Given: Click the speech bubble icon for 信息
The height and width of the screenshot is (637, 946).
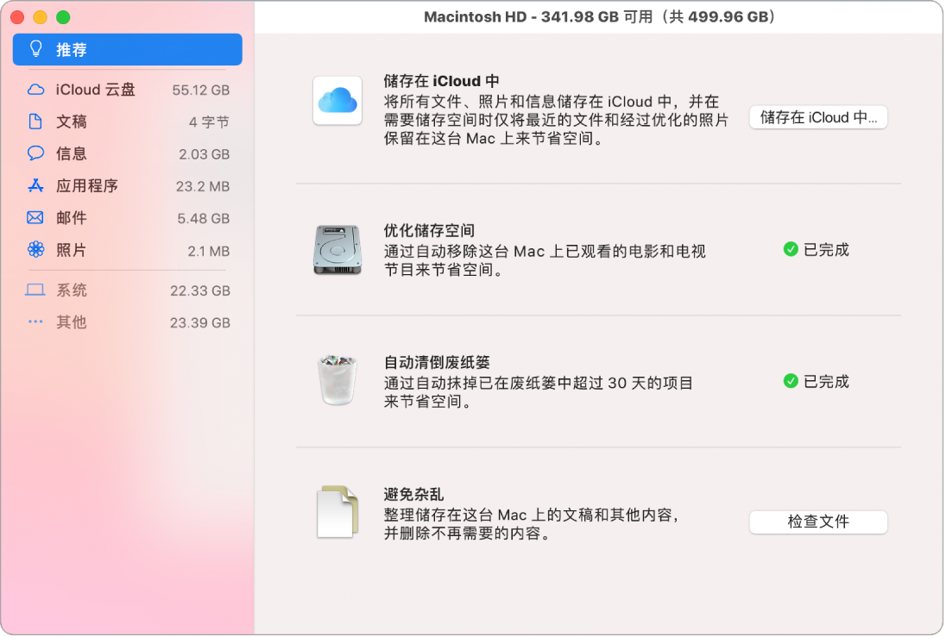Looking at the screenshot, I should coord(35,153).
